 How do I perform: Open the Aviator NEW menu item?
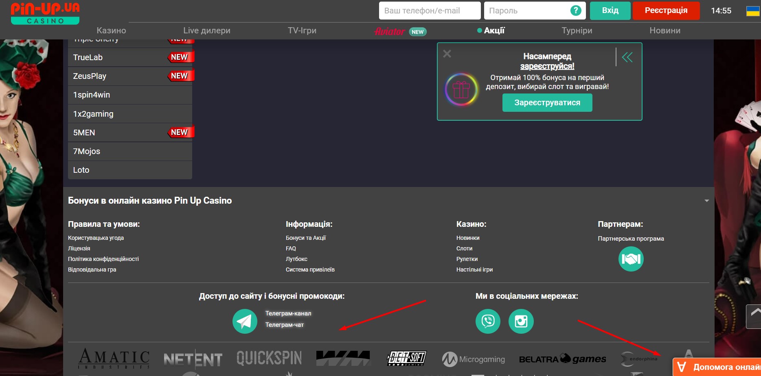click(400, 32)
